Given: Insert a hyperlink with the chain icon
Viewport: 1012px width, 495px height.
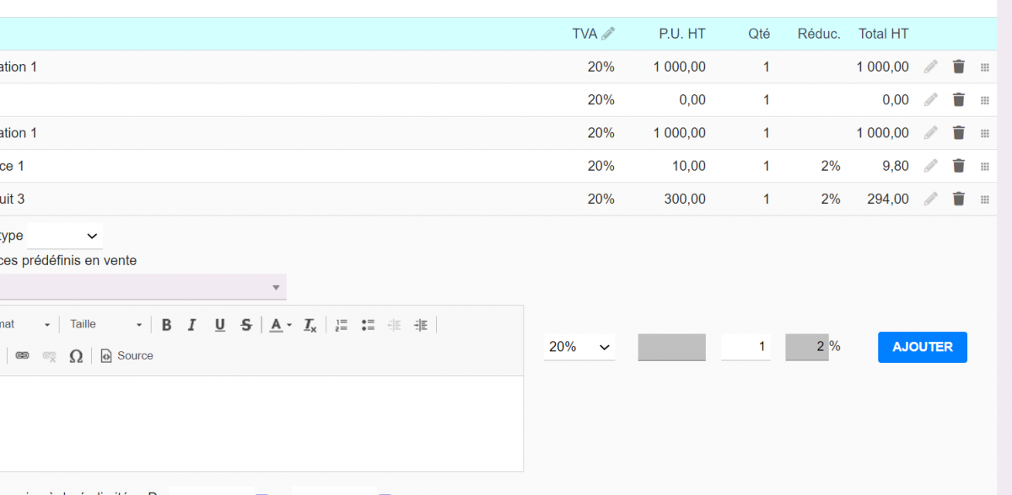Looking at the screenshot, I should (22, 355).
